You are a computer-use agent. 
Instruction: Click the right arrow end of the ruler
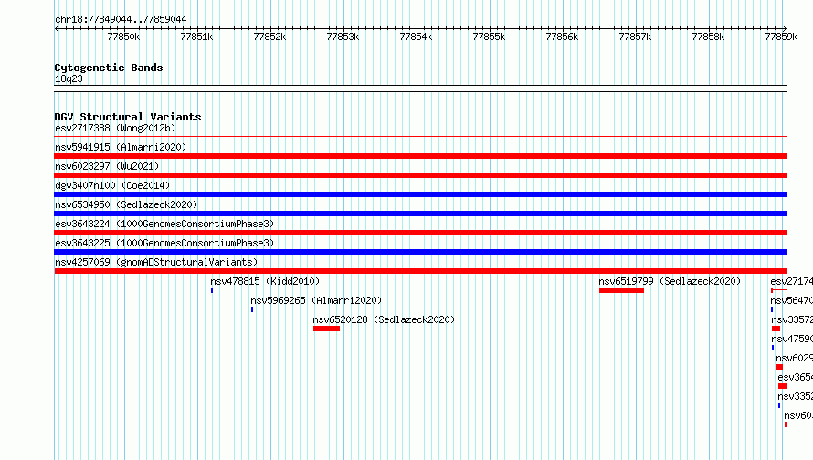[785, 28]
